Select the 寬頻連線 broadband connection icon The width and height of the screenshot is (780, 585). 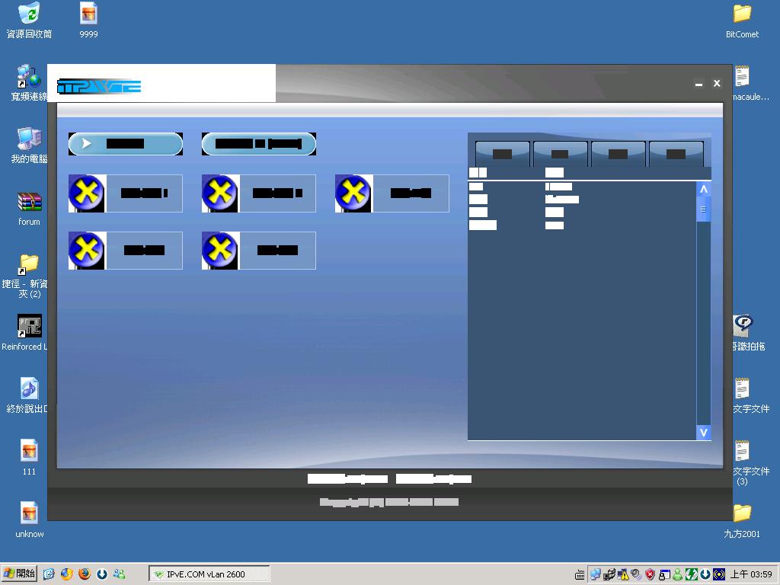(x=29, y=83)
